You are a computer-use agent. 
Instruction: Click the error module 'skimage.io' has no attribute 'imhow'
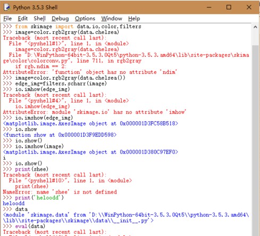pyautogui.click(x=94, y=112)
